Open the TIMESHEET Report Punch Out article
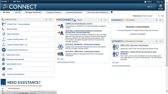This screenshot has width=168, height=94. [x=138, y=53]
